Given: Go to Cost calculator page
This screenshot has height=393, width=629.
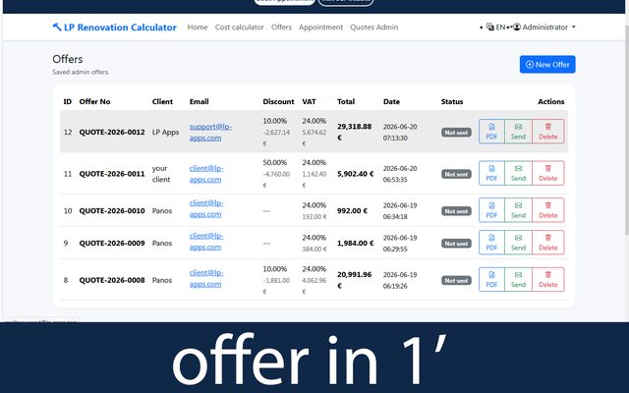Looking at the screenshot, I should (x=240, y=28).
